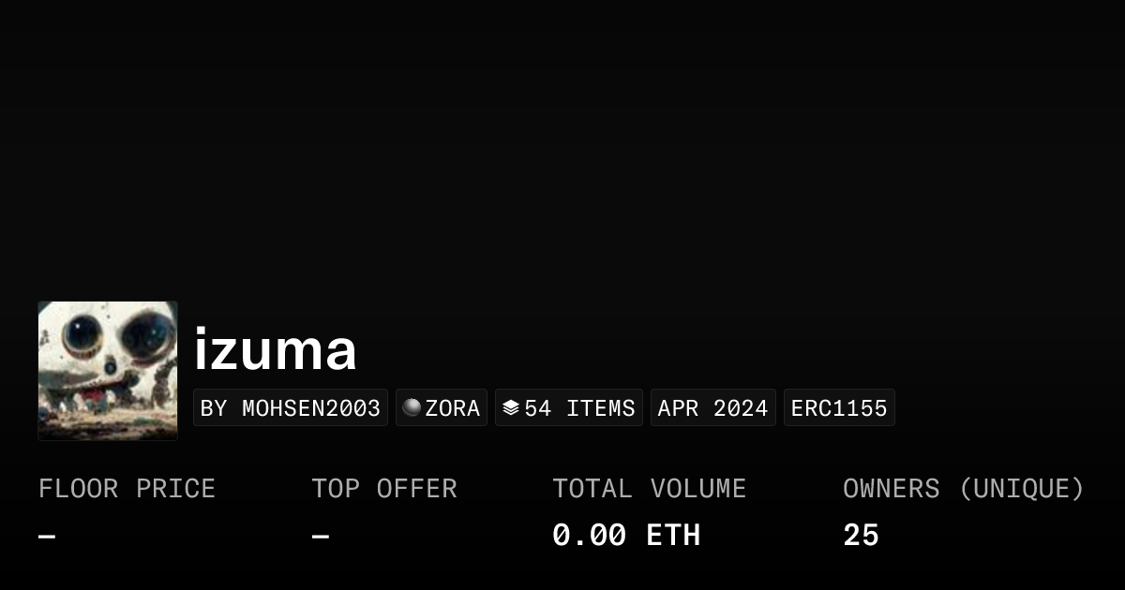This screenshot has width=1125, height=590.
Task: Click the 54 ITEMS count text
Action: (579, 408)
